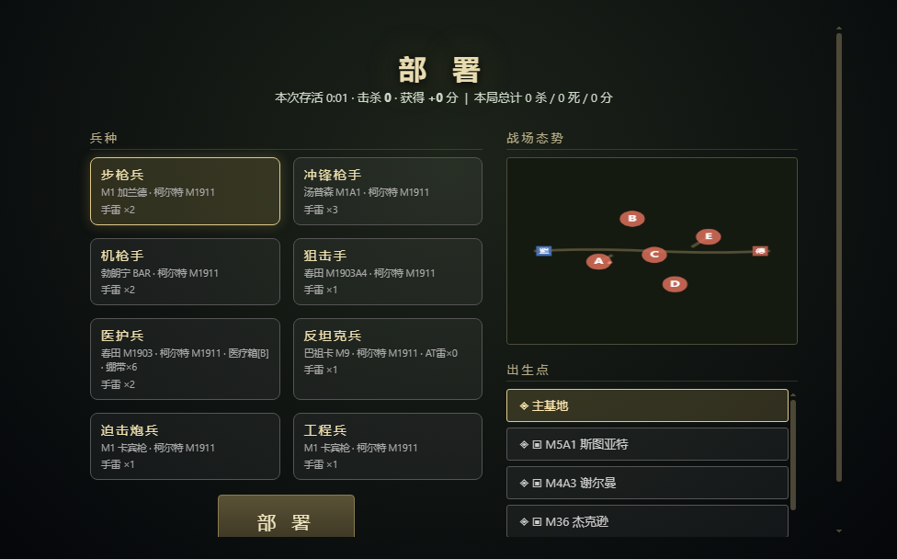Select capture point B on map
This screenshot has width=897, height=559.
click(632, 219)
